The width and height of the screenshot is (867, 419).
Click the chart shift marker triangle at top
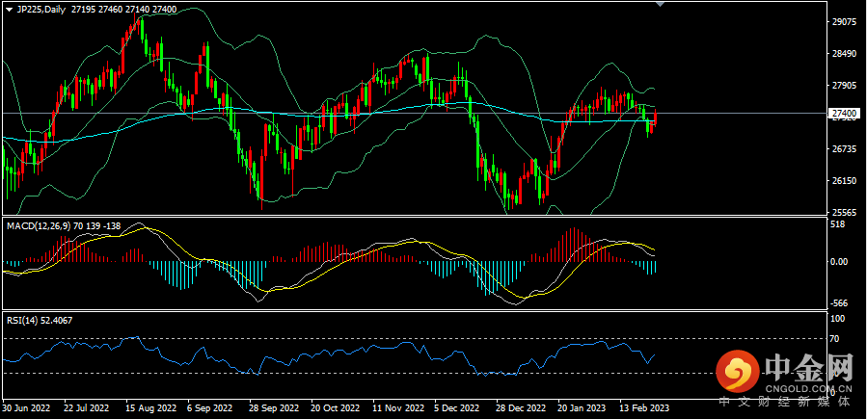point(660,5)
